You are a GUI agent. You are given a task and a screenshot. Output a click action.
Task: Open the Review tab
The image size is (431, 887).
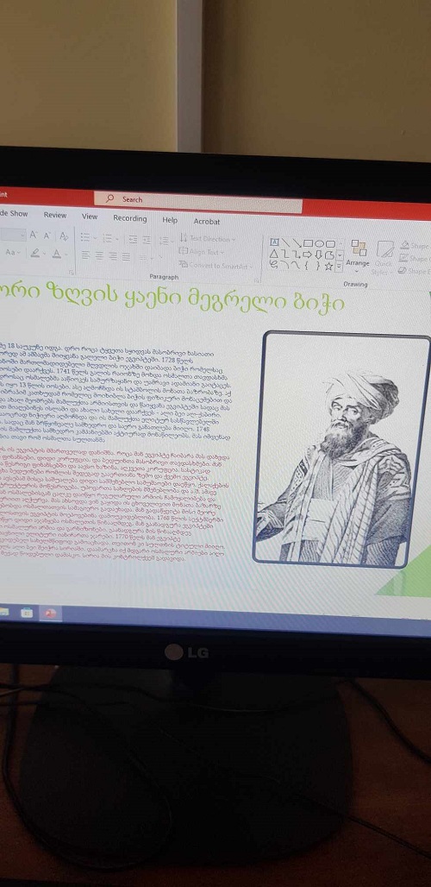[x=55, y=215]
